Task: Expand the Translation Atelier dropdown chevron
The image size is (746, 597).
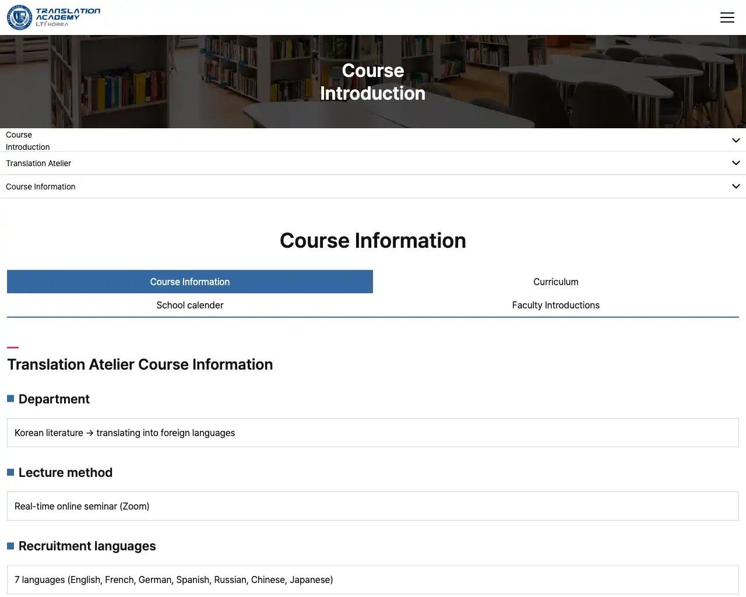Action: coord(736,163)
